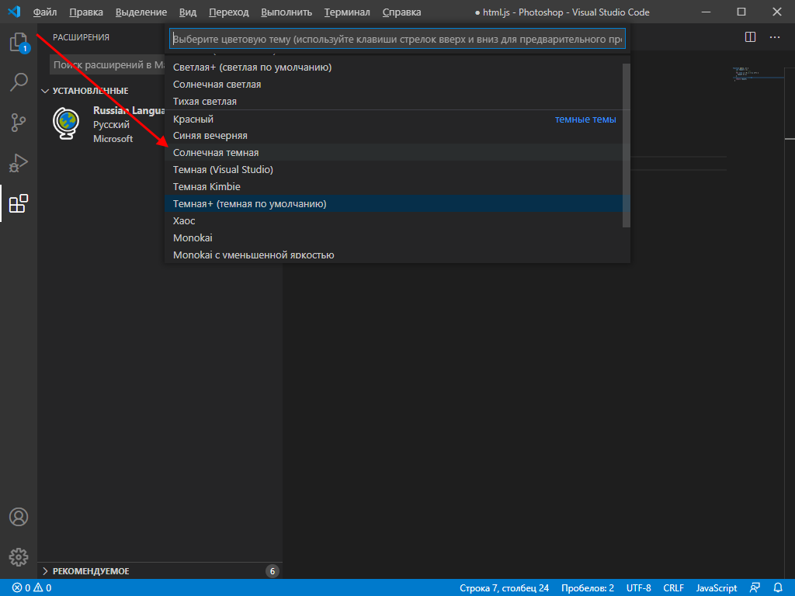Image resolution: width=795 pixels, height=596 pixels.
Task: Open Manage with the settings gear
Action: pos(18,556)
